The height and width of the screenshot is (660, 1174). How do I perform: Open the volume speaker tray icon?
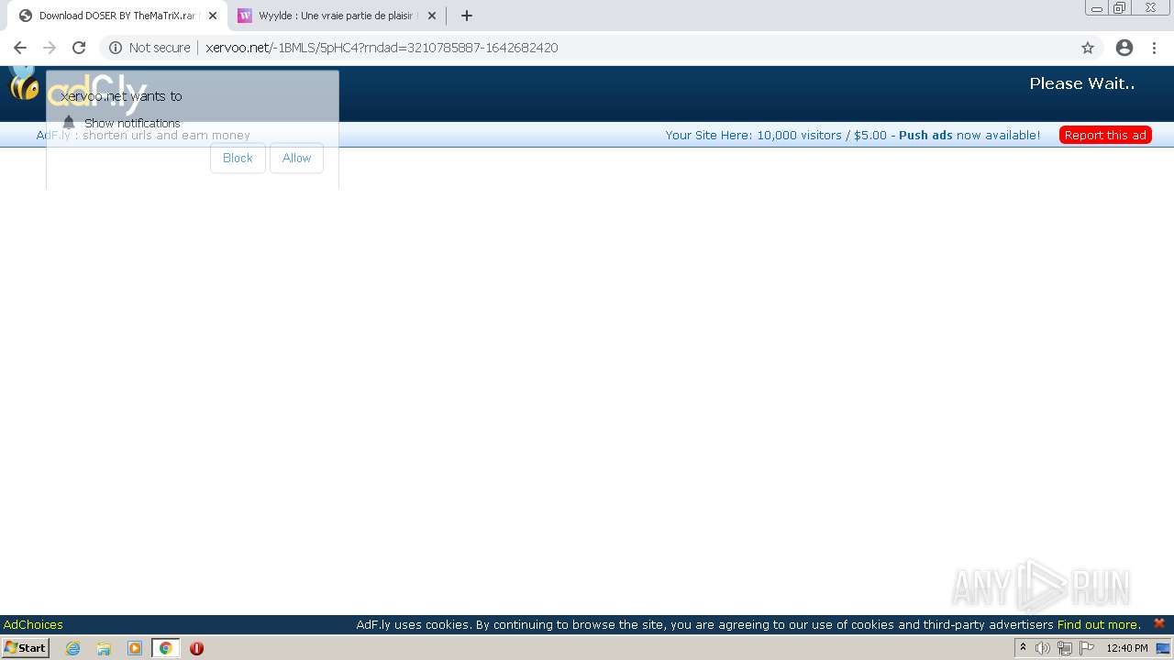1043,648
